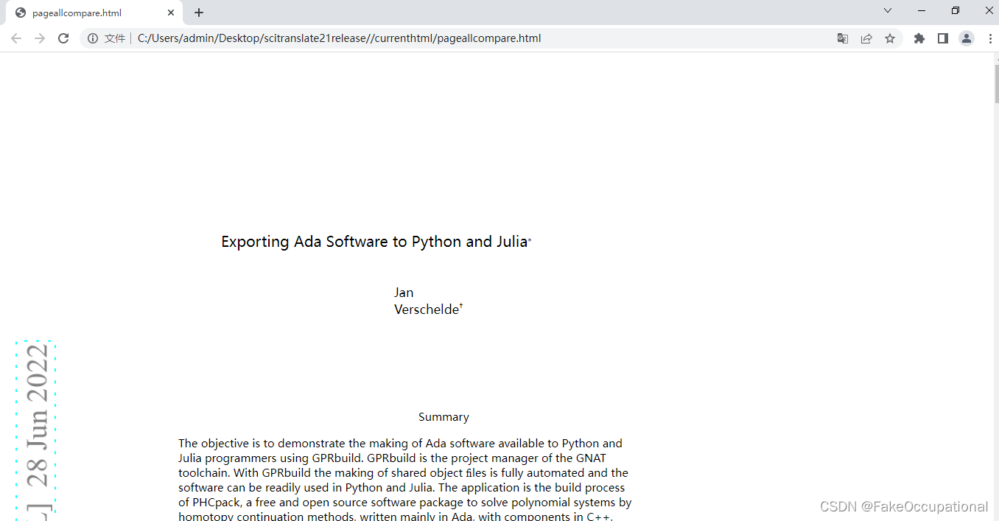Image resolution: width=999 pixels, height=521 pixels.
Task: Open Chrome's three-dot menu
Action: coord(990,38)
